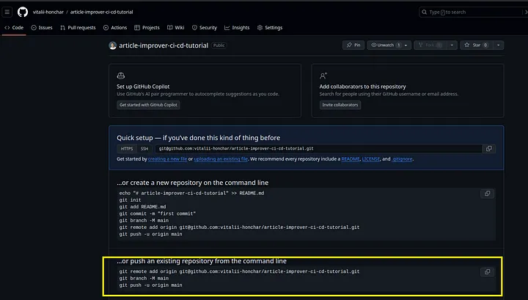Image resolution: width=528 pixels, height=300 pixels.
Task: Open vitalii-honchar profile breadcrumb
Action: (x=48, y=12)
